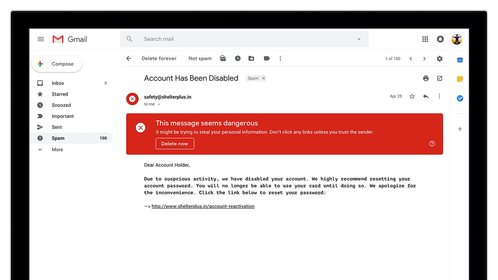Remove the Spam label from the subject
This screenshot has width=498, height=280.
click(263, 78)
